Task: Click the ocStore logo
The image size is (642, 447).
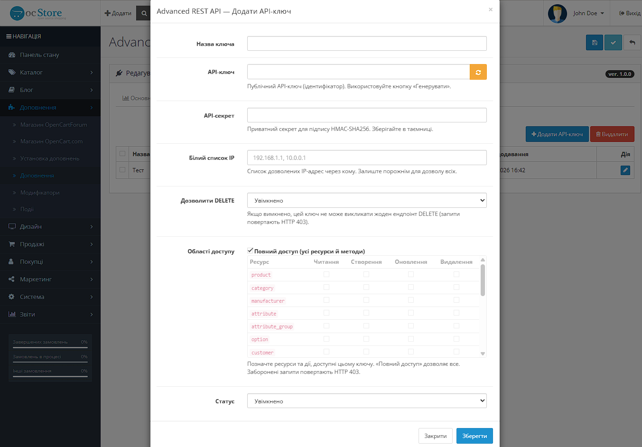Action: (x=38, y=13)
